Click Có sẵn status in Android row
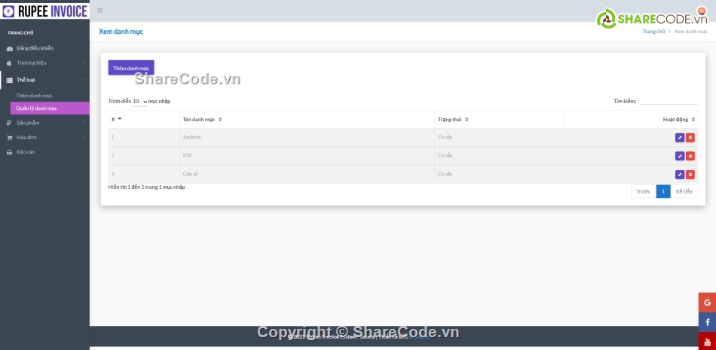This screenshot has width=716, height=350. [445, 137]
